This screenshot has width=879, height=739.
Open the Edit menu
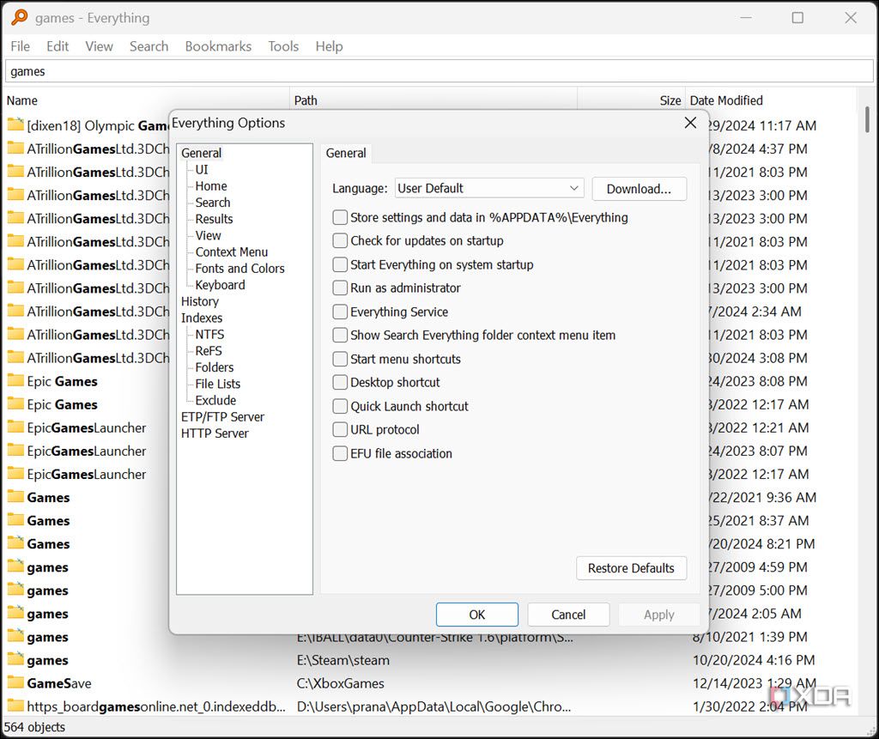58,46
